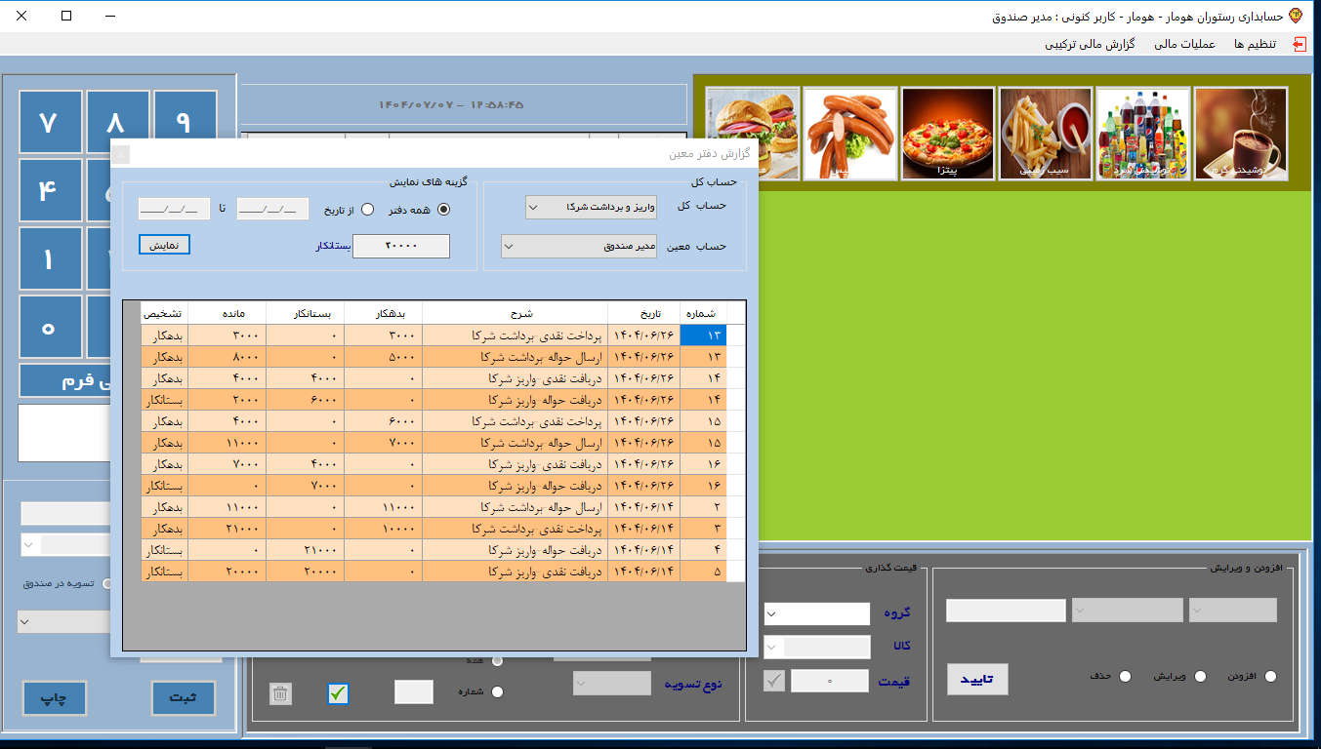
Task: Open the تنظیم ها menu
Action: [x=1255, y=44]
